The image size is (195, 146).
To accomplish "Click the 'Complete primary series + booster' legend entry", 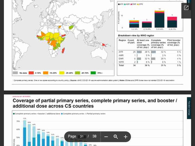I will tap(37, 114).
